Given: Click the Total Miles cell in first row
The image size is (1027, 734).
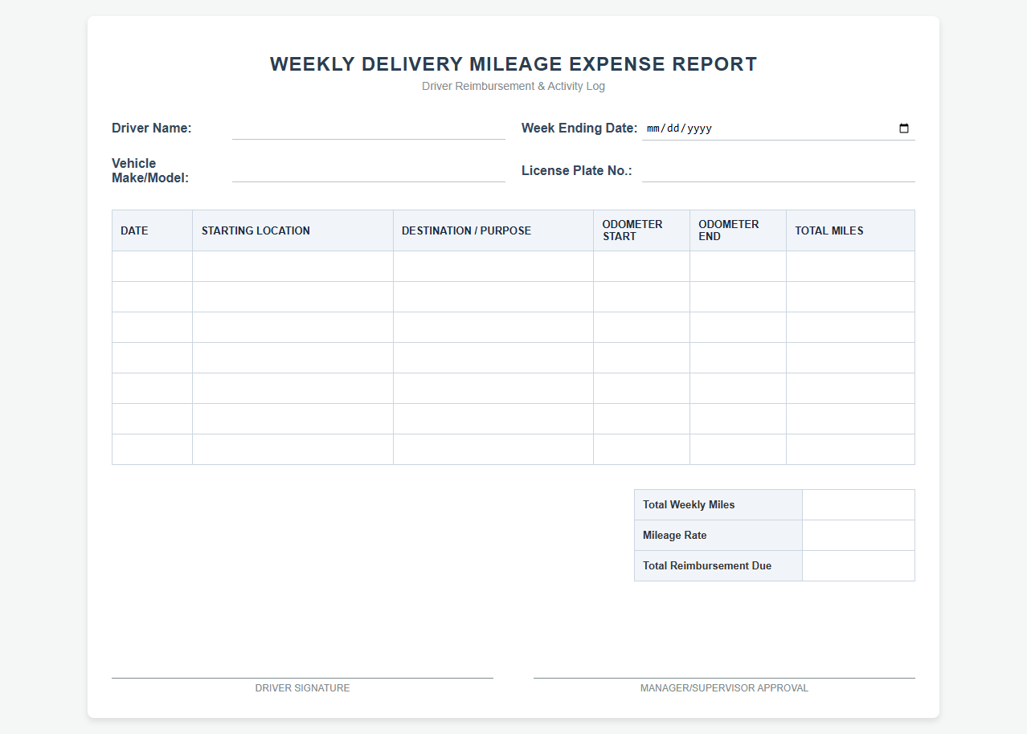Looking at the screenshot, I should 850,267.
